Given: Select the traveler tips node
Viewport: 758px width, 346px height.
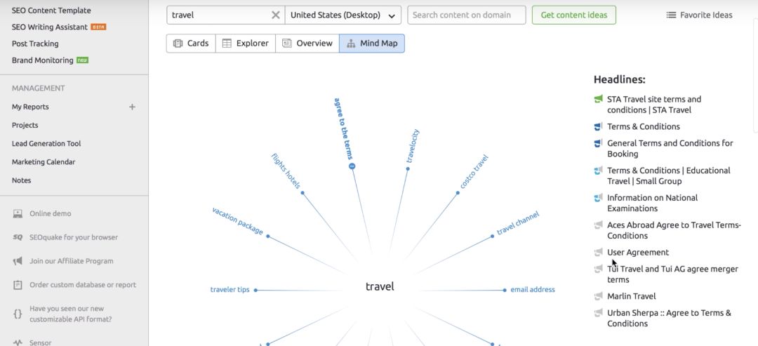Looking at the screenshot, I should coord(230,289).
